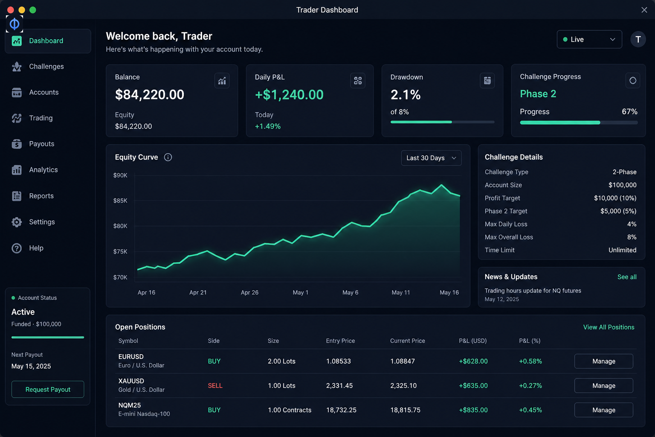Viewport: 655px width, 437px height.
Task: Click the Analytics sidebar icon
Action: [x=17, y=170]
